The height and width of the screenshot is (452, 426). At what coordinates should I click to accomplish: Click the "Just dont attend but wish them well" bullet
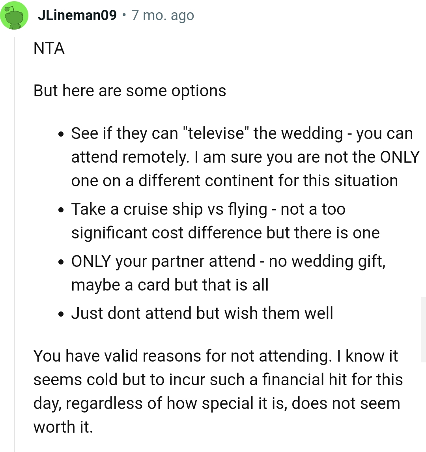(x=202, y=313)
